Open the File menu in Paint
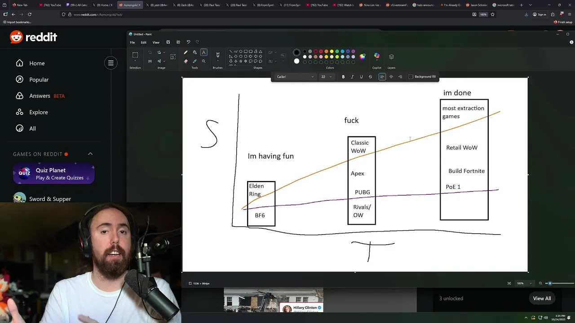Image resolution: width=575 pixels, height=323 pixels. coord(133,43)
